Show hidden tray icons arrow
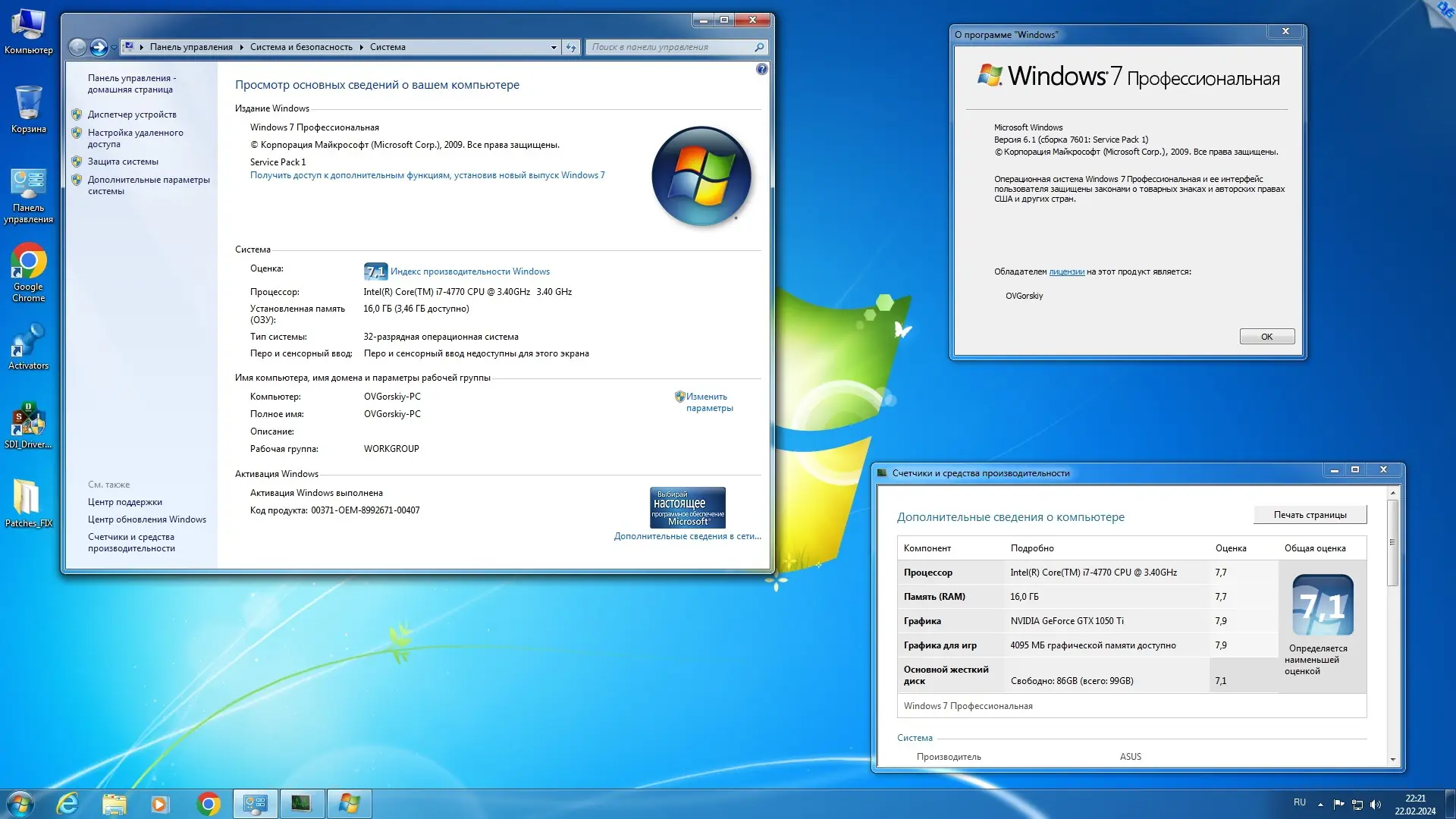 click(x=1320, y=805)
